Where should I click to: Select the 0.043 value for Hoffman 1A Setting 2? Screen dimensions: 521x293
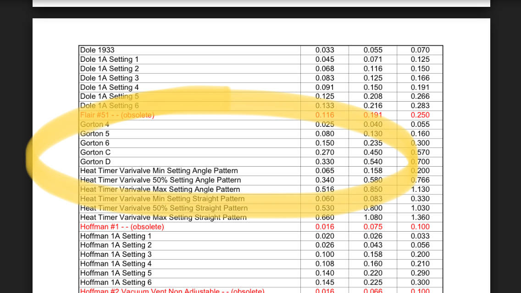point(373,245)
